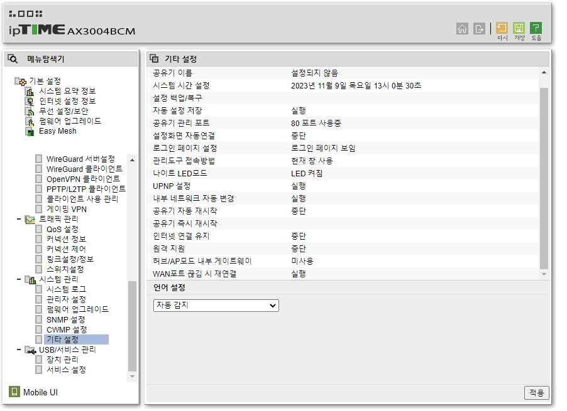Select the 설정 백업/복구 row
567x411 pixels.
[x=343, y=98]
